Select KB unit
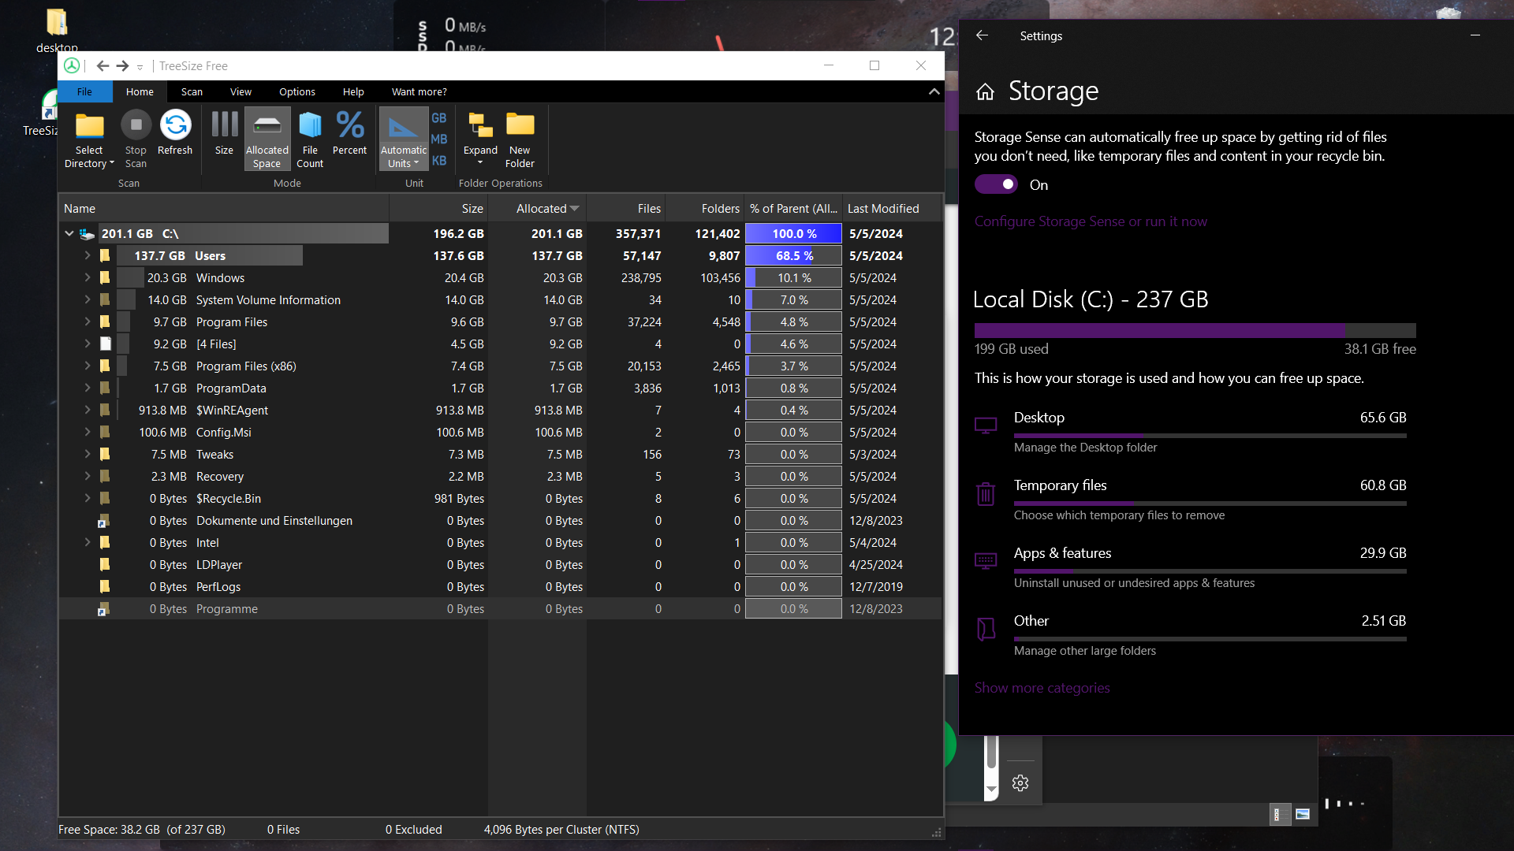This screenshot has width=1514, height=851. (439, 161)
